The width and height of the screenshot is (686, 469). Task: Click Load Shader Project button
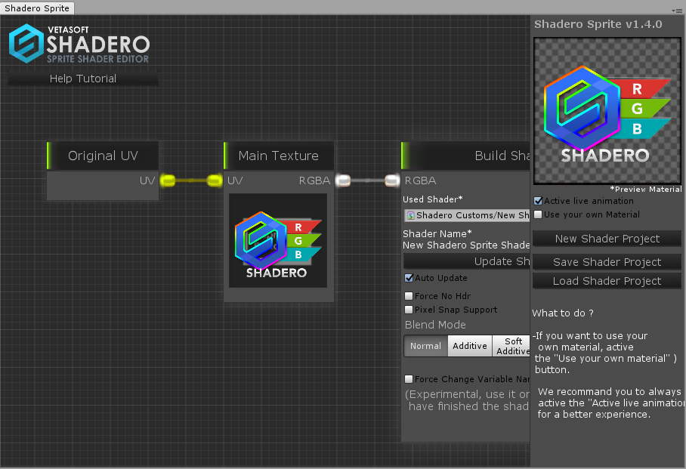(x=607, y=281)
